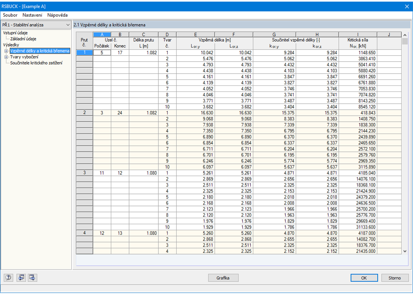The width and height of the screenshot is (413, 295).
Task: Click critical force cell 8545.120
Action: 358,107
